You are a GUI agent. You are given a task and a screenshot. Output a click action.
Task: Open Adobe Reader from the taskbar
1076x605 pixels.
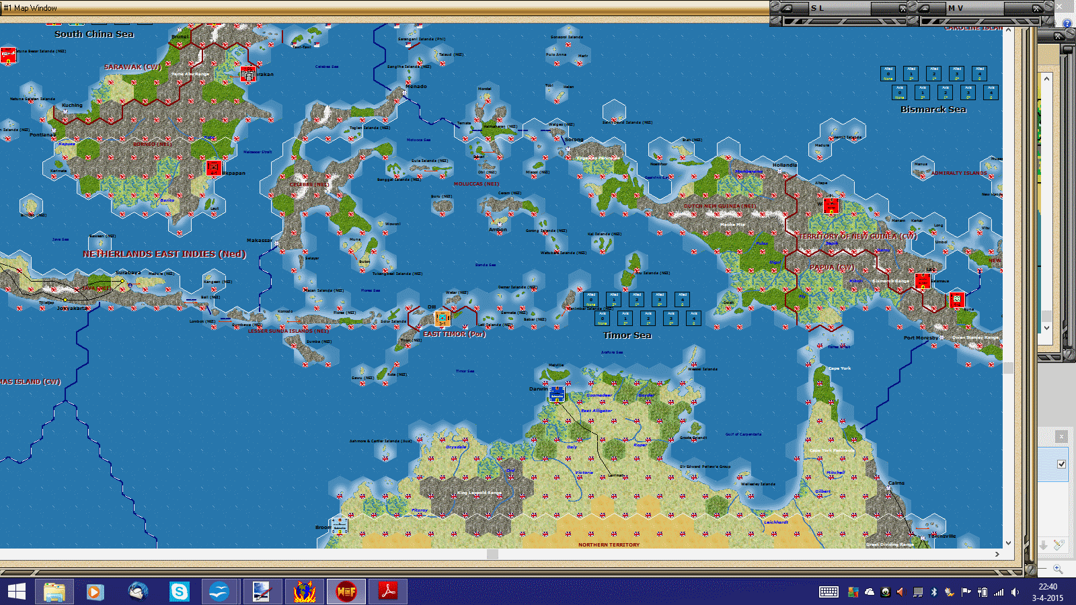coord(388,592)
